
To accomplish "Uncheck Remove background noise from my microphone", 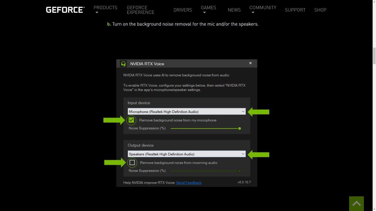I will point(131,120).
